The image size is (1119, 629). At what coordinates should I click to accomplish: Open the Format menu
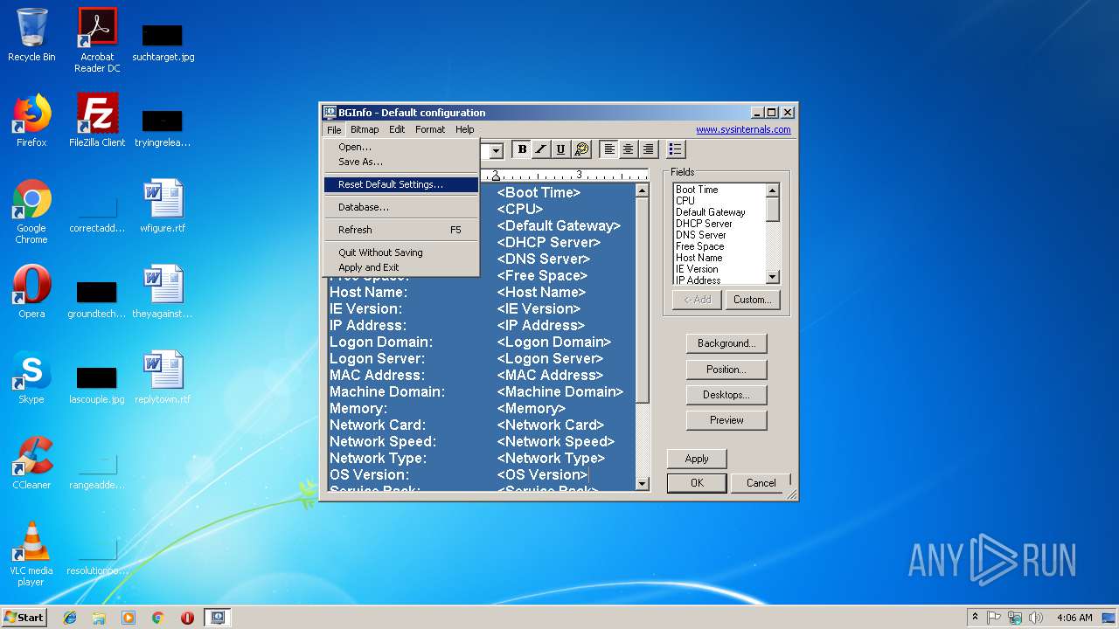430,129
